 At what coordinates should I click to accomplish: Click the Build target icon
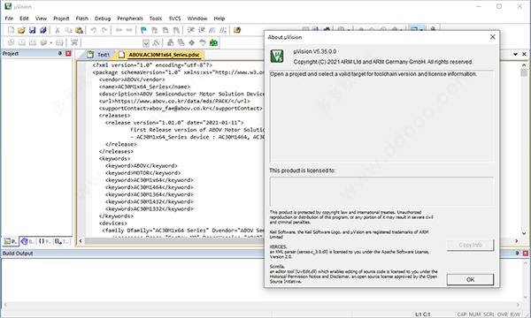tap(21, 42)
